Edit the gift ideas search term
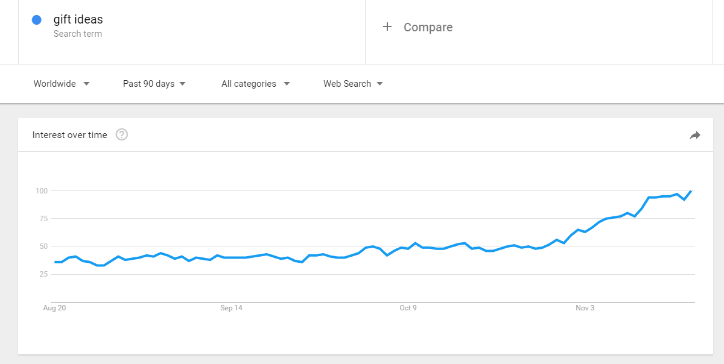The image size is (724, 364). click(x=78, y=20)
